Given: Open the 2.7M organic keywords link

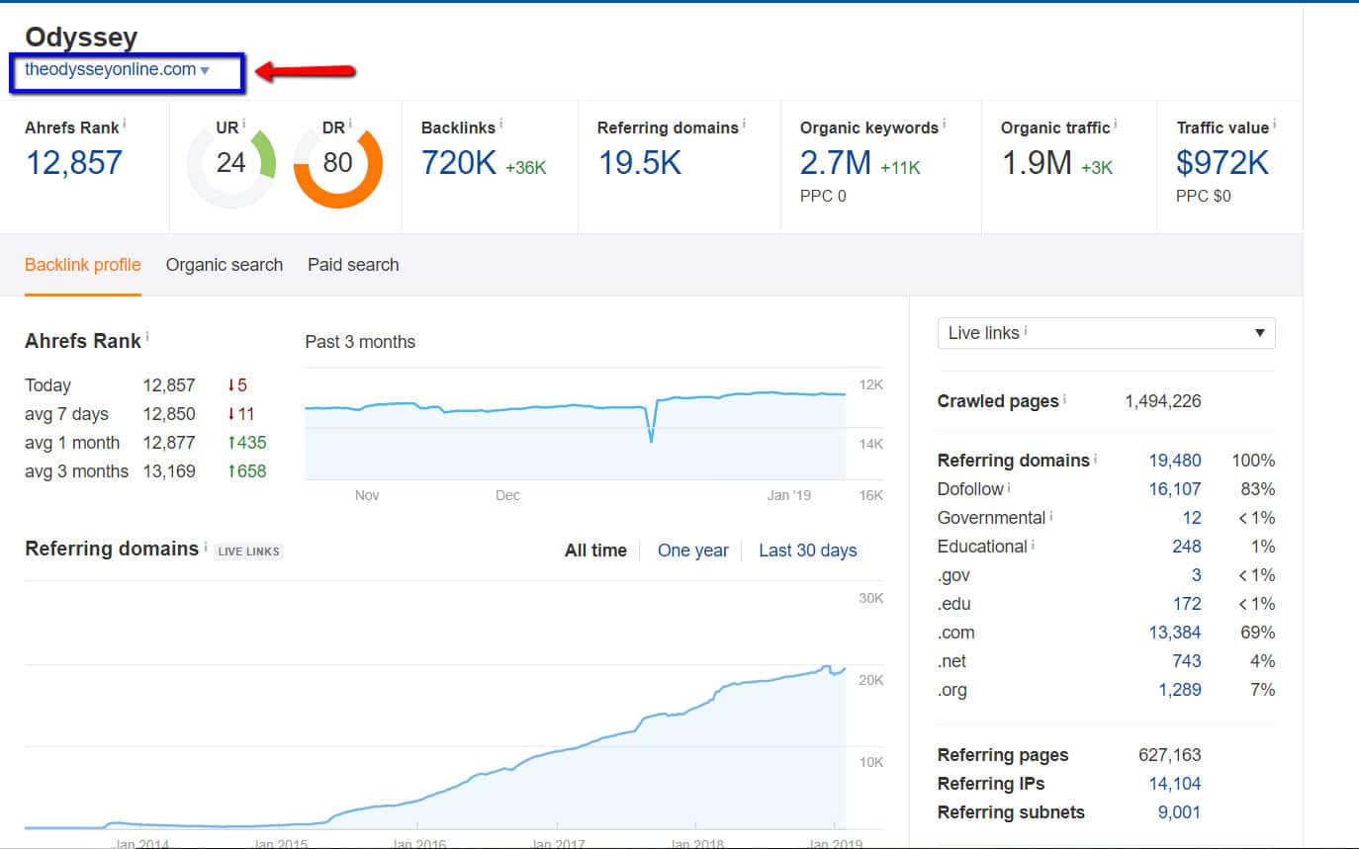Looking at the screenshot, I should [x=836, y=162].
